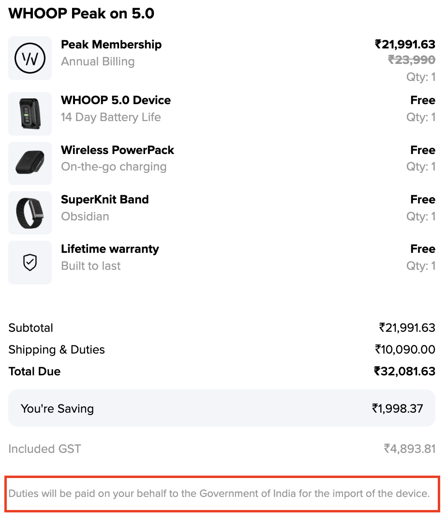Select the SuperKnit Band item title

[x=104, y=200]
